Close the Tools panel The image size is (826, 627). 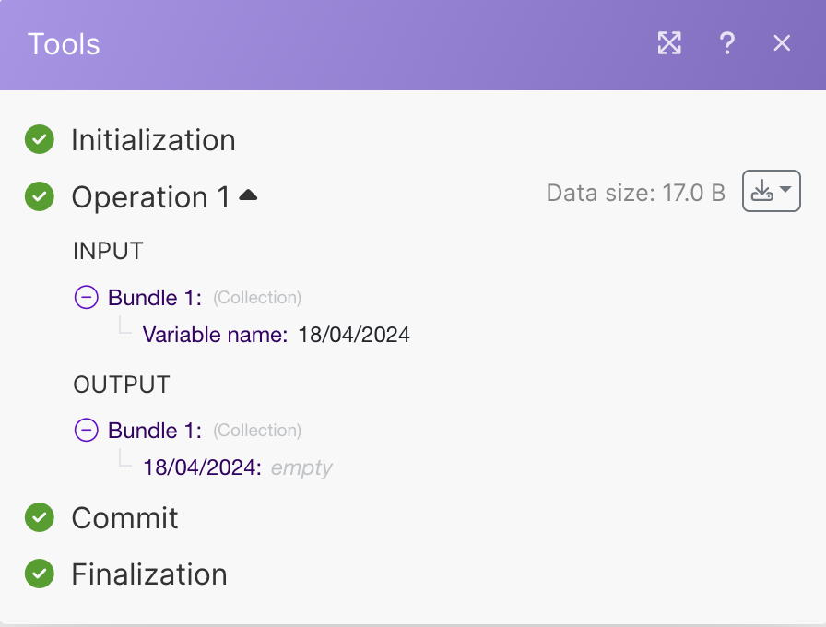point(782,43)
